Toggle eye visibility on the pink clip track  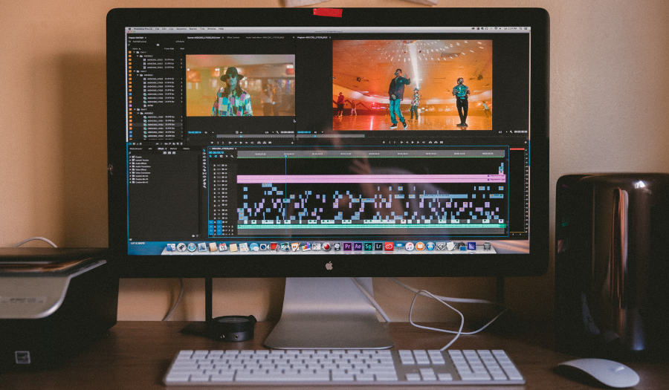click(226, 179)
